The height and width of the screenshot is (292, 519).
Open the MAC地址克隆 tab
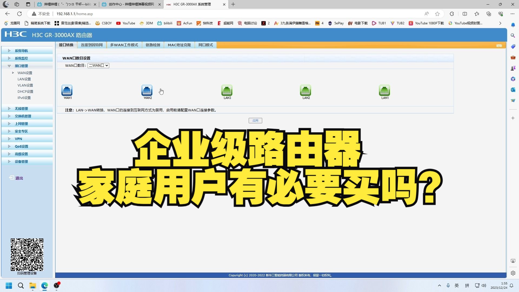179,45
